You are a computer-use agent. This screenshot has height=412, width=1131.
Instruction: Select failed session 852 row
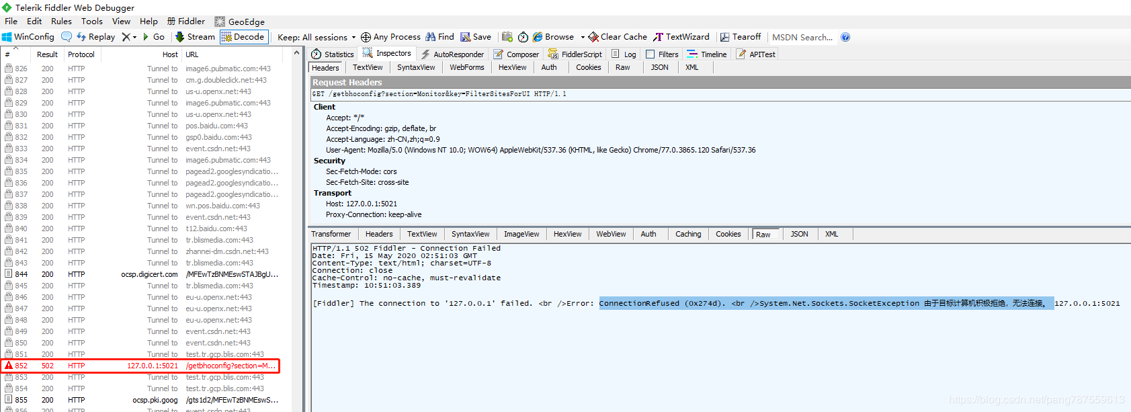coord(140,366)
